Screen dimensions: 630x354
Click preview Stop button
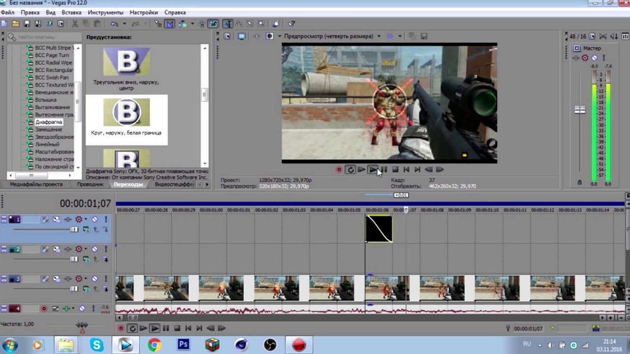coord(395,170)
